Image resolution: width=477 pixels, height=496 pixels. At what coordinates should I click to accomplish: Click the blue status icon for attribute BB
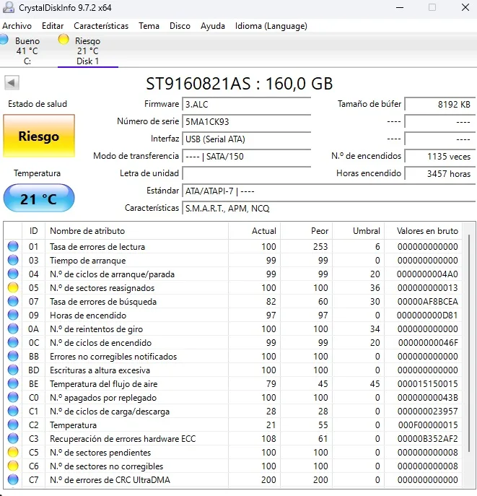click(x=13, y=356)
